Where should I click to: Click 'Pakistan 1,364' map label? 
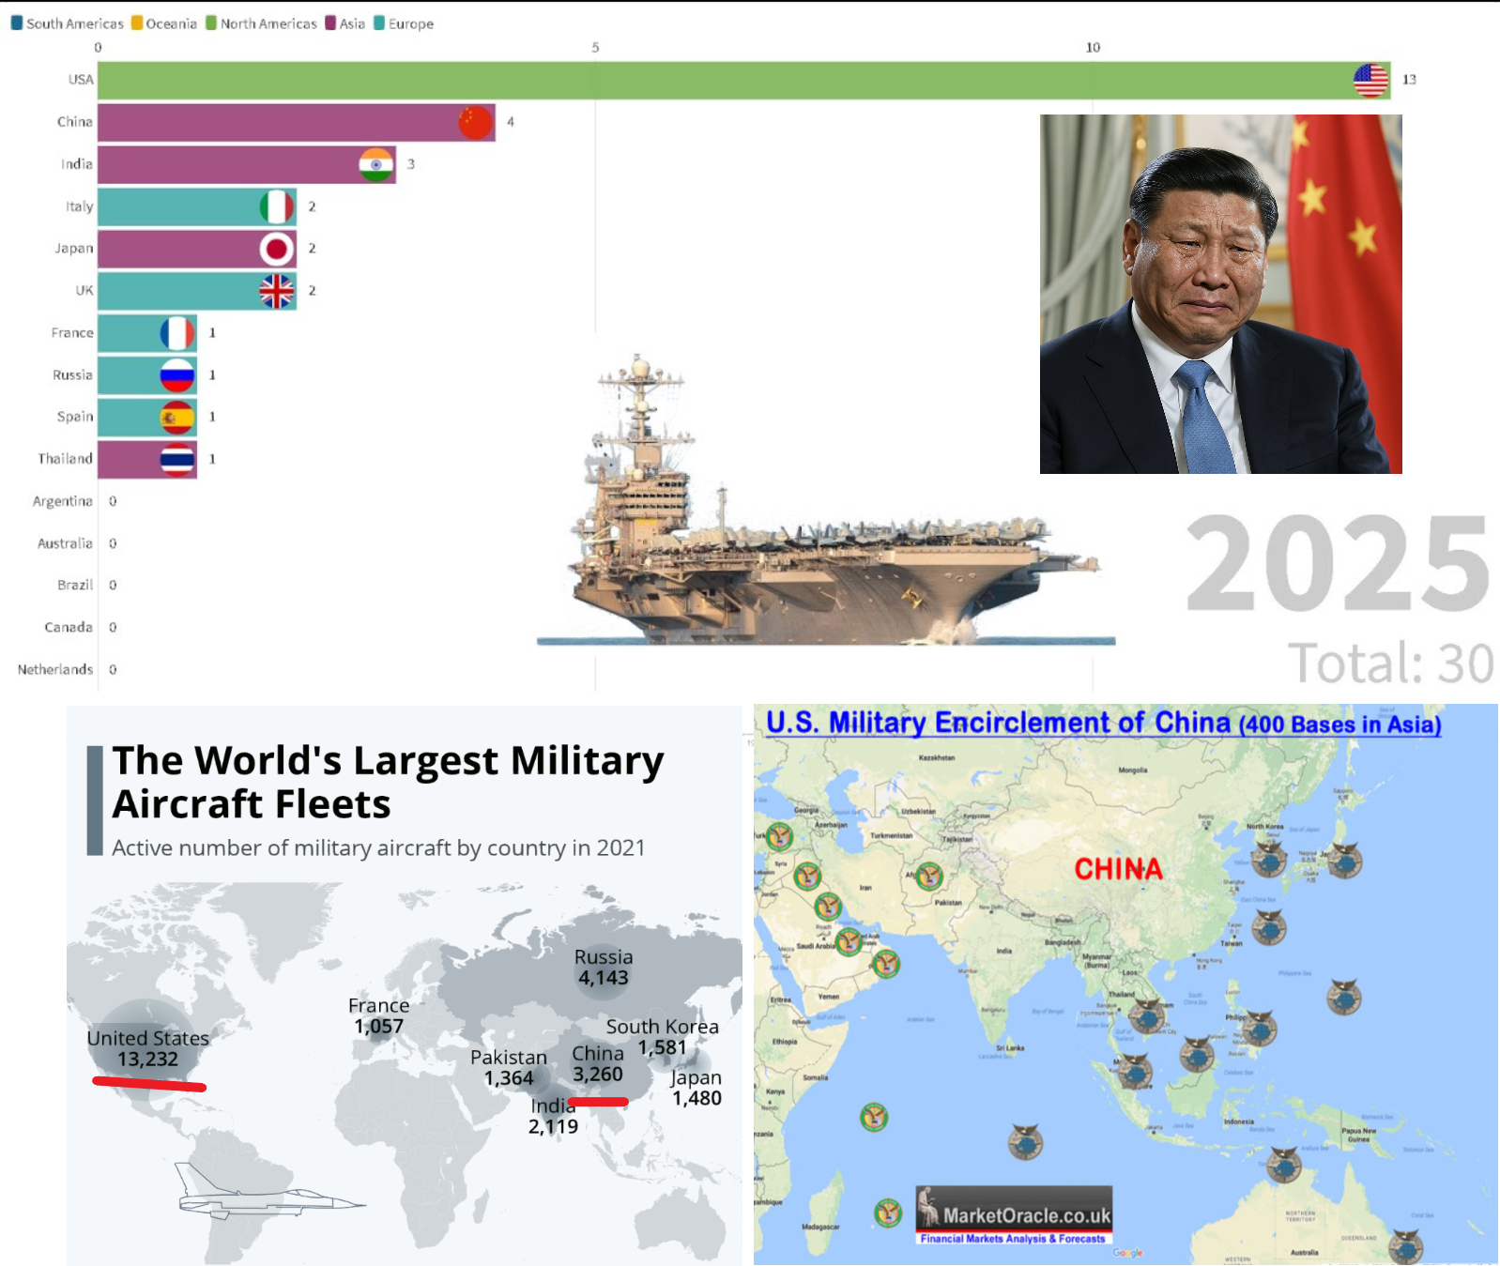pyautogui.click(x=508, y=1067)
